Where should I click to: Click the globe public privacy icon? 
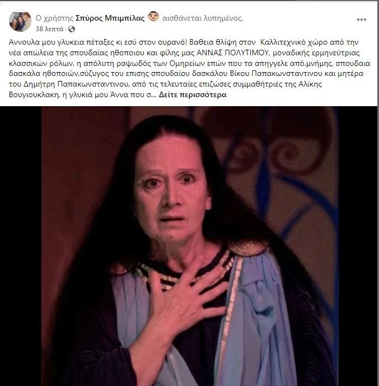(72, 29)
